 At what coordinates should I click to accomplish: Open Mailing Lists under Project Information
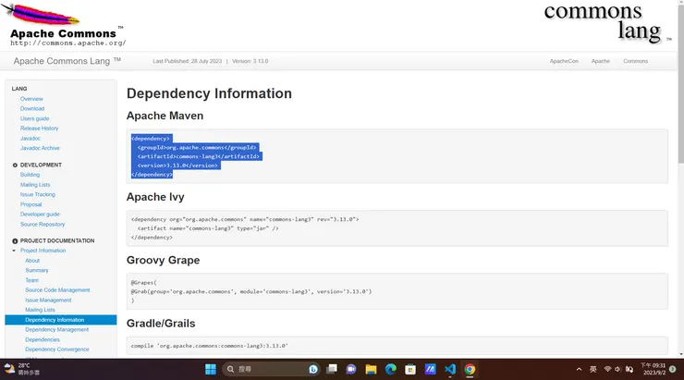pos(40,310)
